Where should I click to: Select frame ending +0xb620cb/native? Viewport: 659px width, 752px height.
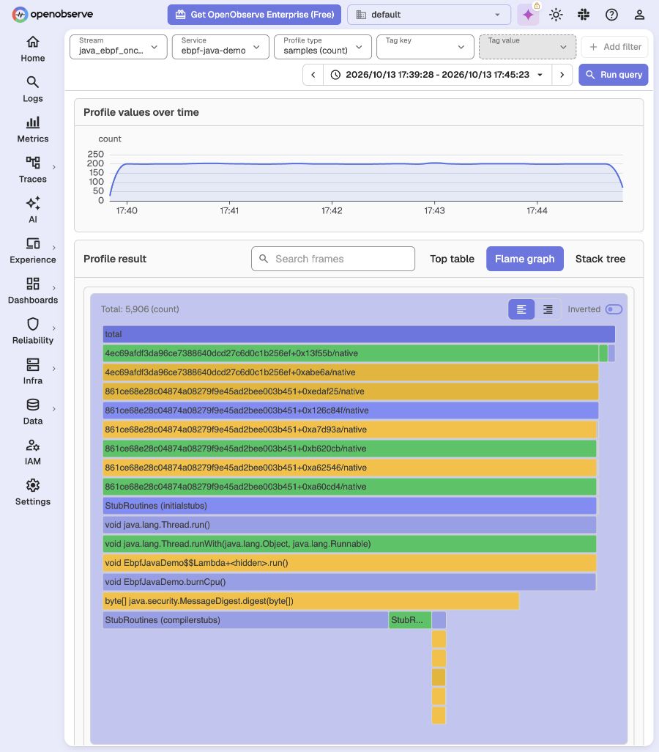pyautogui.click(x=349, y=449)
